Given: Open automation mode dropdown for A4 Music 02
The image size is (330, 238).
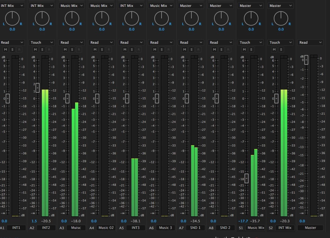Looking at the screenshot, I should click(x=102, y=42).
